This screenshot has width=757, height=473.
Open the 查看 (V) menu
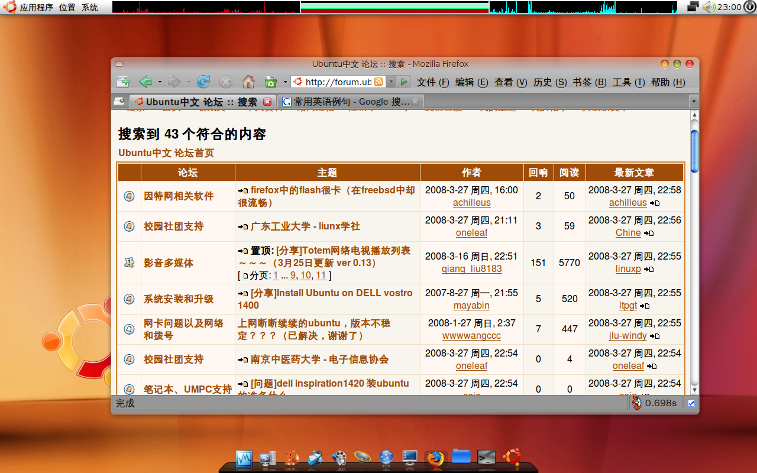click(510, 82)
